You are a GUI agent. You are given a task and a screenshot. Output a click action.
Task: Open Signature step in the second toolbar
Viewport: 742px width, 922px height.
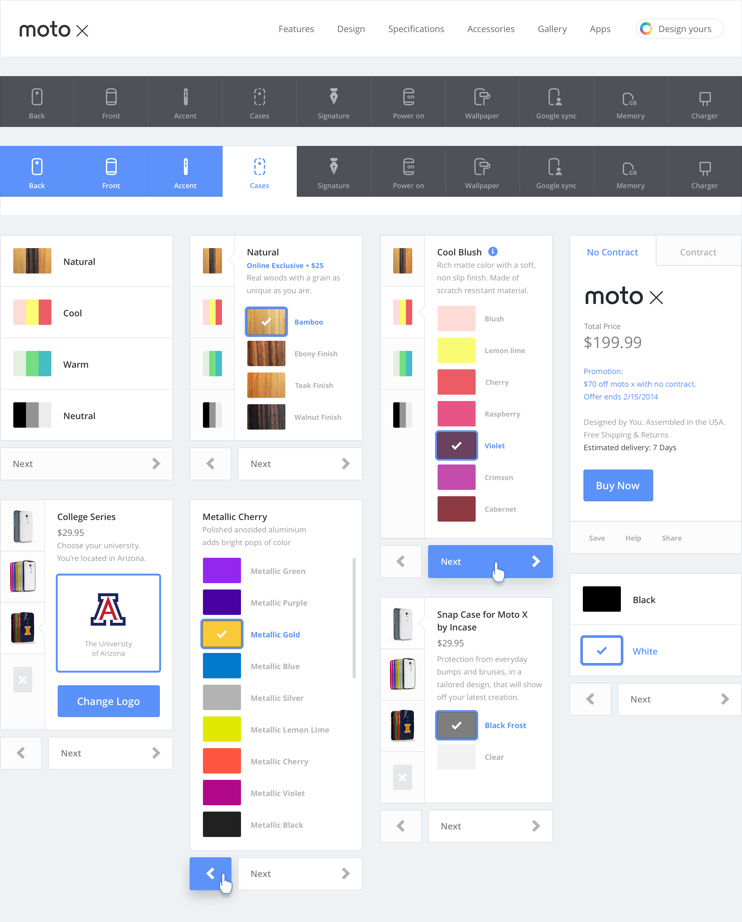[334, 171]
